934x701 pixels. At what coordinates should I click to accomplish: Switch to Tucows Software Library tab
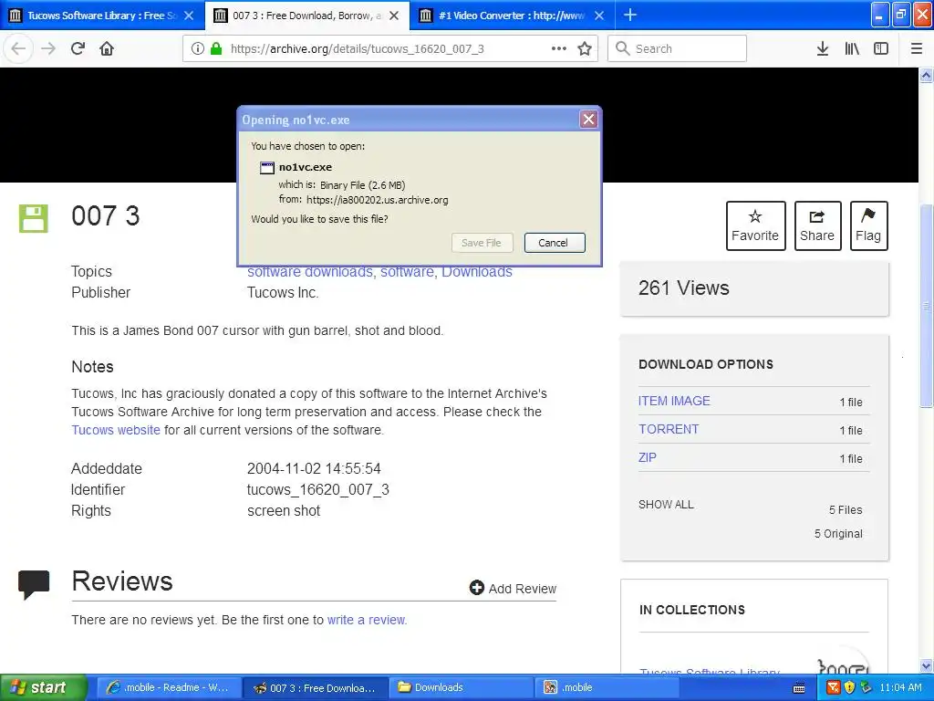coord(102,16)
